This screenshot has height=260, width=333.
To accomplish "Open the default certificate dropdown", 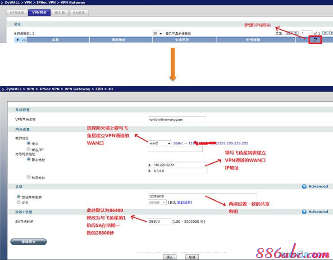I will tap(157, 202).
